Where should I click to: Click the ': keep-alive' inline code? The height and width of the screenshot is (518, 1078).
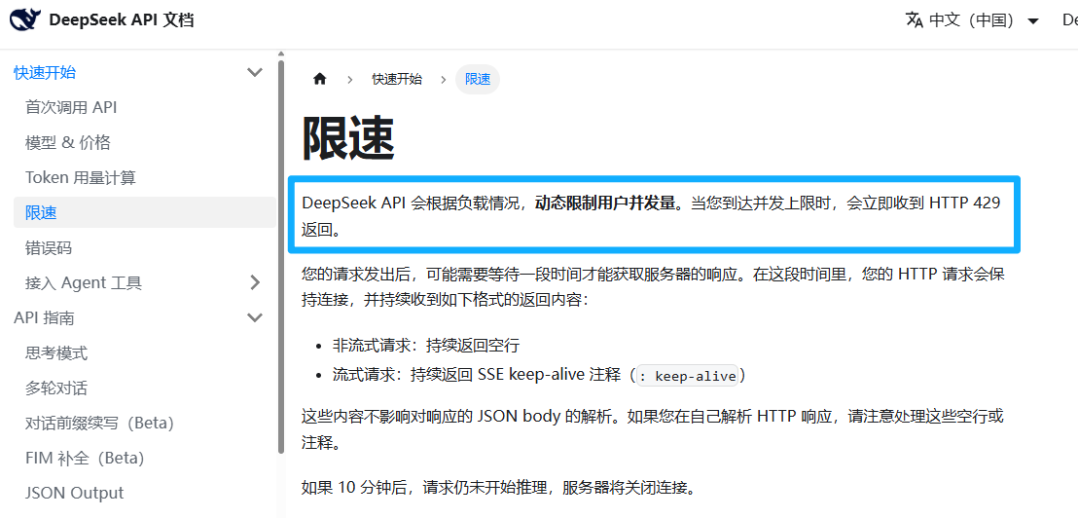688,376
